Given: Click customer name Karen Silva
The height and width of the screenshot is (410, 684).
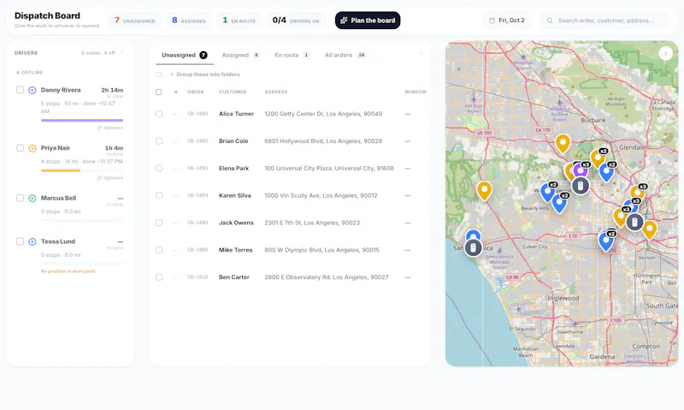Looking at the screenshot, I should tap(234, 196).
